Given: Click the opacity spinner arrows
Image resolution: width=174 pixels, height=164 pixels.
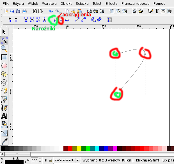Looking at the screenshot, I should click(40, 160).
